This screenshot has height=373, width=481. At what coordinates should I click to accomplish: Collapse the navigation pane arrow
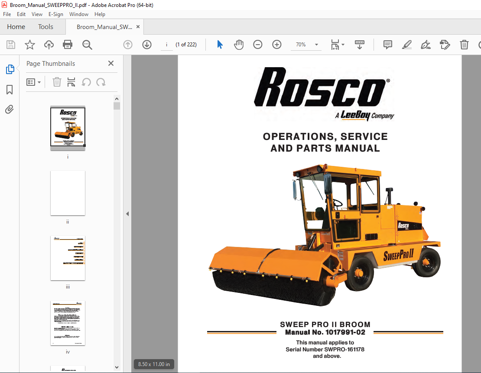click(127, 214)
